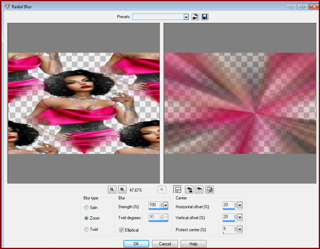Click in the Horizontal offset value field

pyautogui.click(x=229, y=205)
